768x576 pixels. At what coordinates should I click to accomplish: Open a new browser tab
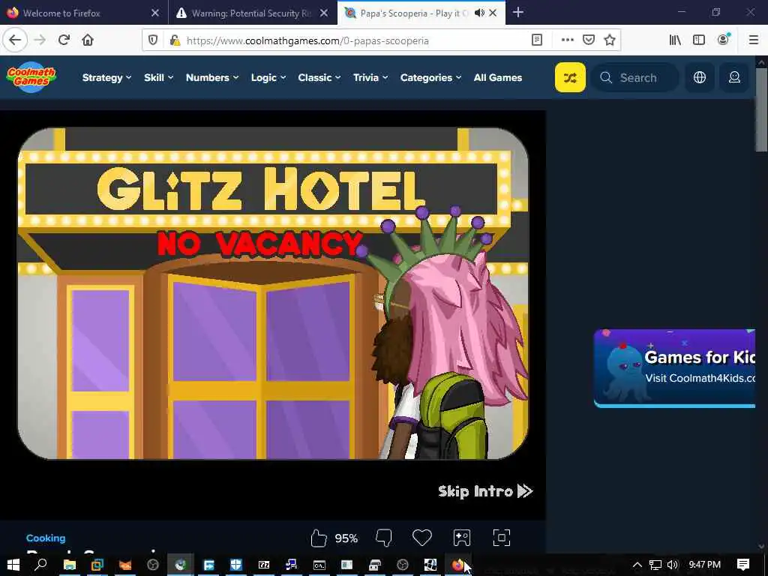point(518,13)
